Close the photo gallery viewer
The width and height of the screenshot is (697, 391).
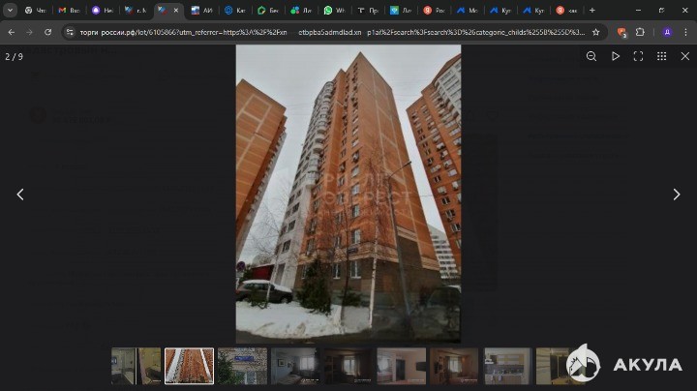click(684, 56)
